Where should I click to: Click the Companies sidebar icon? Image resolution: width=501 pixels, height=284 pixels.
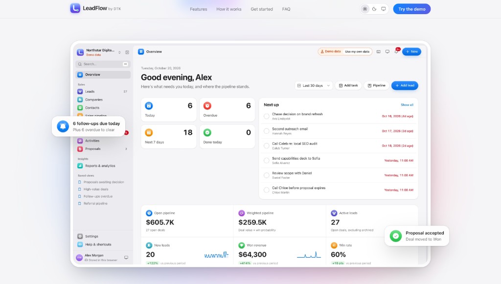(x=80, y=100)
